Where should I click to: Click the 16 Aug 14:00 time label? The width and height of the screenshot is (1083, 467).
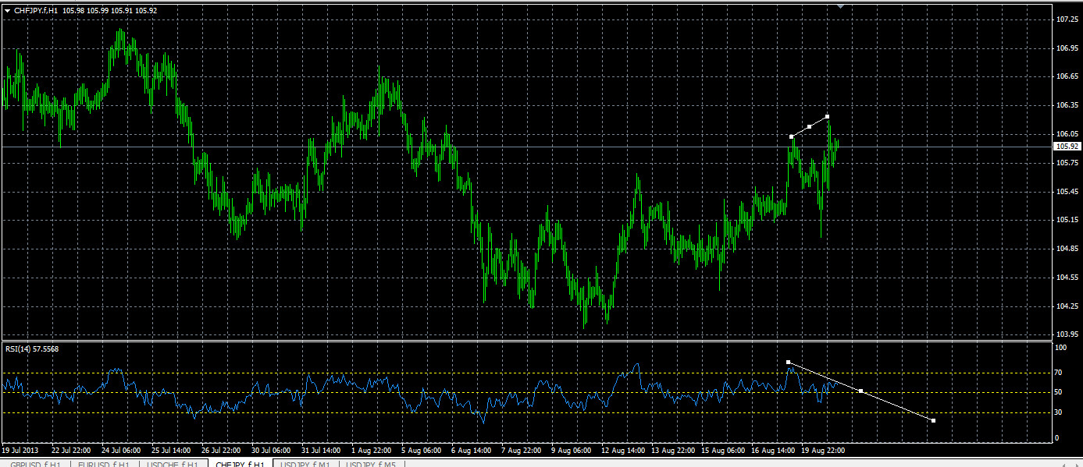773,450
